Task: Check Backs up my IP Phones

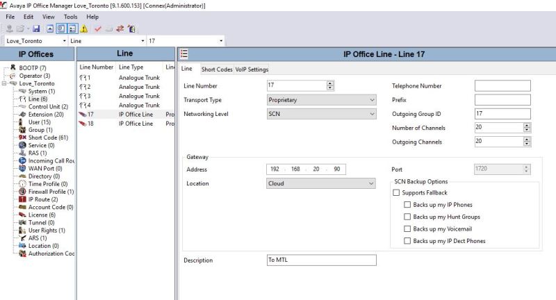Action: point(407,205)
